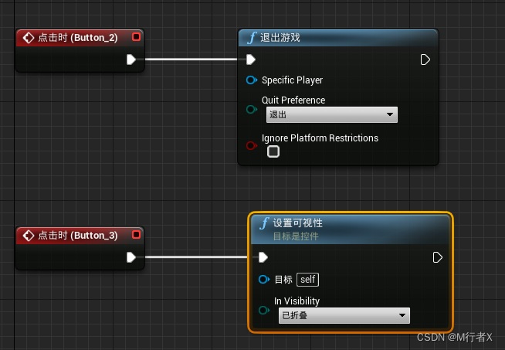The width and height of the screenshot is (505, 350).
Task: Enable Ignore Platform Restrictions checkbox
Action: pos(273,151)
